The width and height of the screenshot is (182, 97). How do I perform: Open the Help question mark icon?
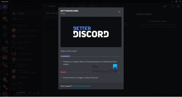pos(178,6)
